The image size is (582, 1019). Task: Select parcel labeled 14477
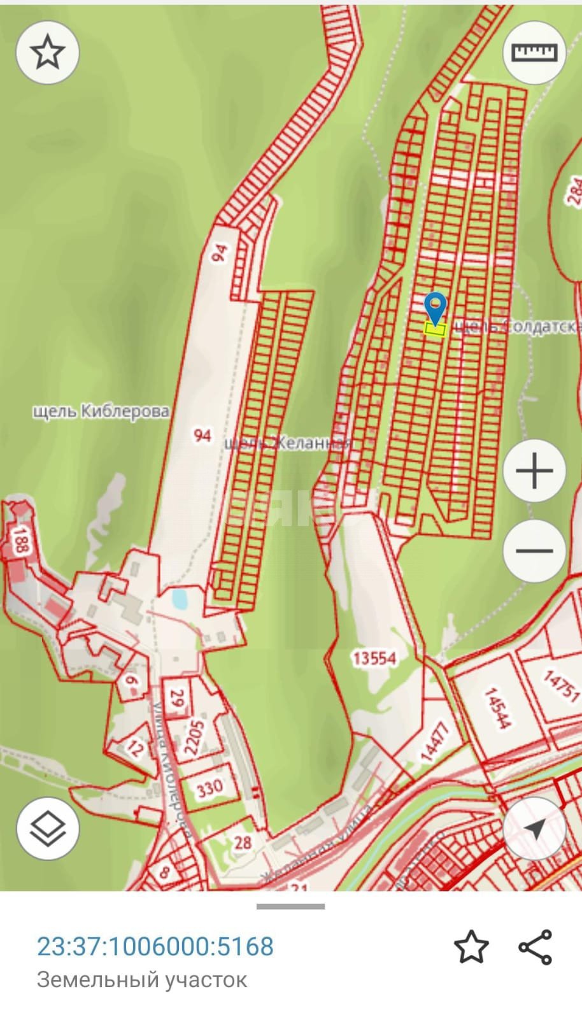point(435,741)
